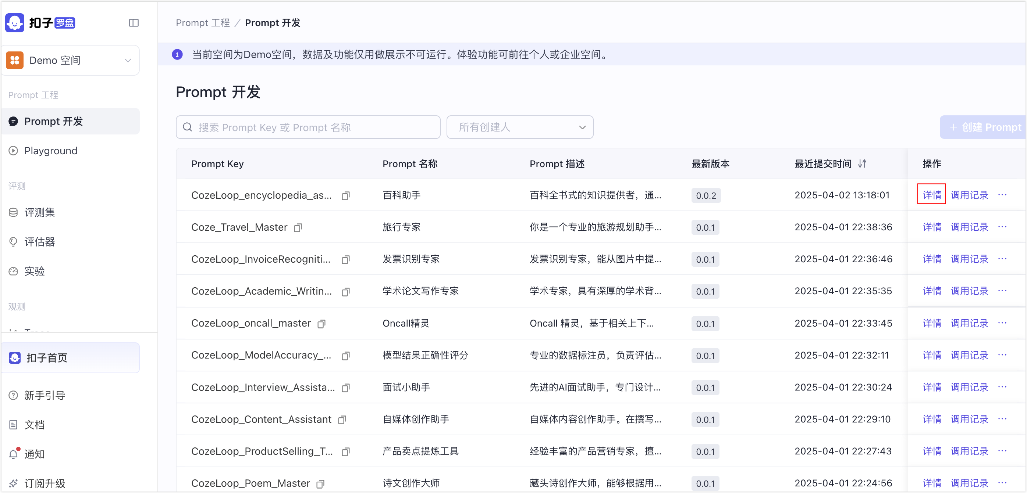The width and height of the screenshot is (1027, 493).
Task: Click the 自媒体创作助手 prompt name
Action: (x=416, y=419)
